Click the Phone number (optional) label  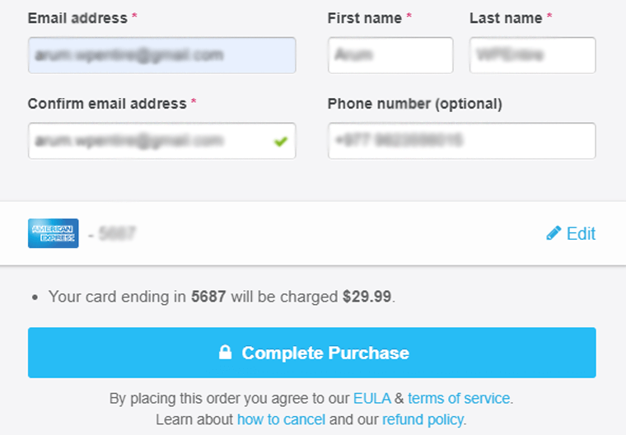click(x=414, y=103)
